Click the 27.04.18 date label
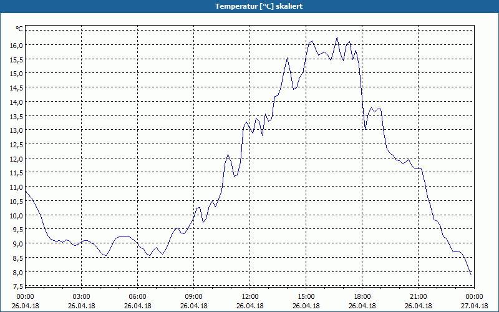The height and width of the screenshot is (312, 499). (x=475, y=306)
